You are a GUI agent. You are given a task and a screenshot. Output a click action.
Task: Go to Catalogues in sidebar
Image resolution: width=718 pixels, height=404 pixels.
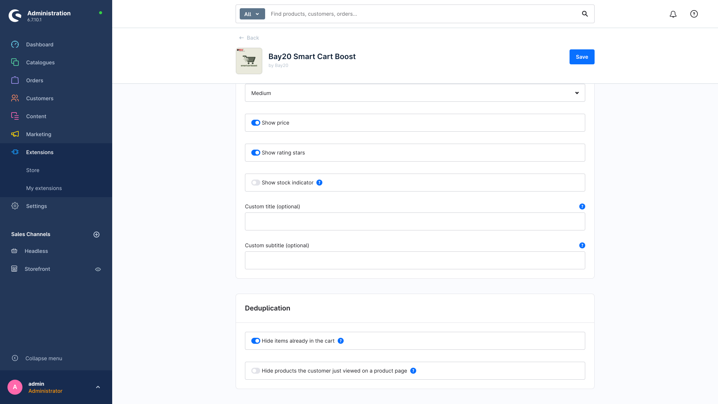[x=40, y=62]
